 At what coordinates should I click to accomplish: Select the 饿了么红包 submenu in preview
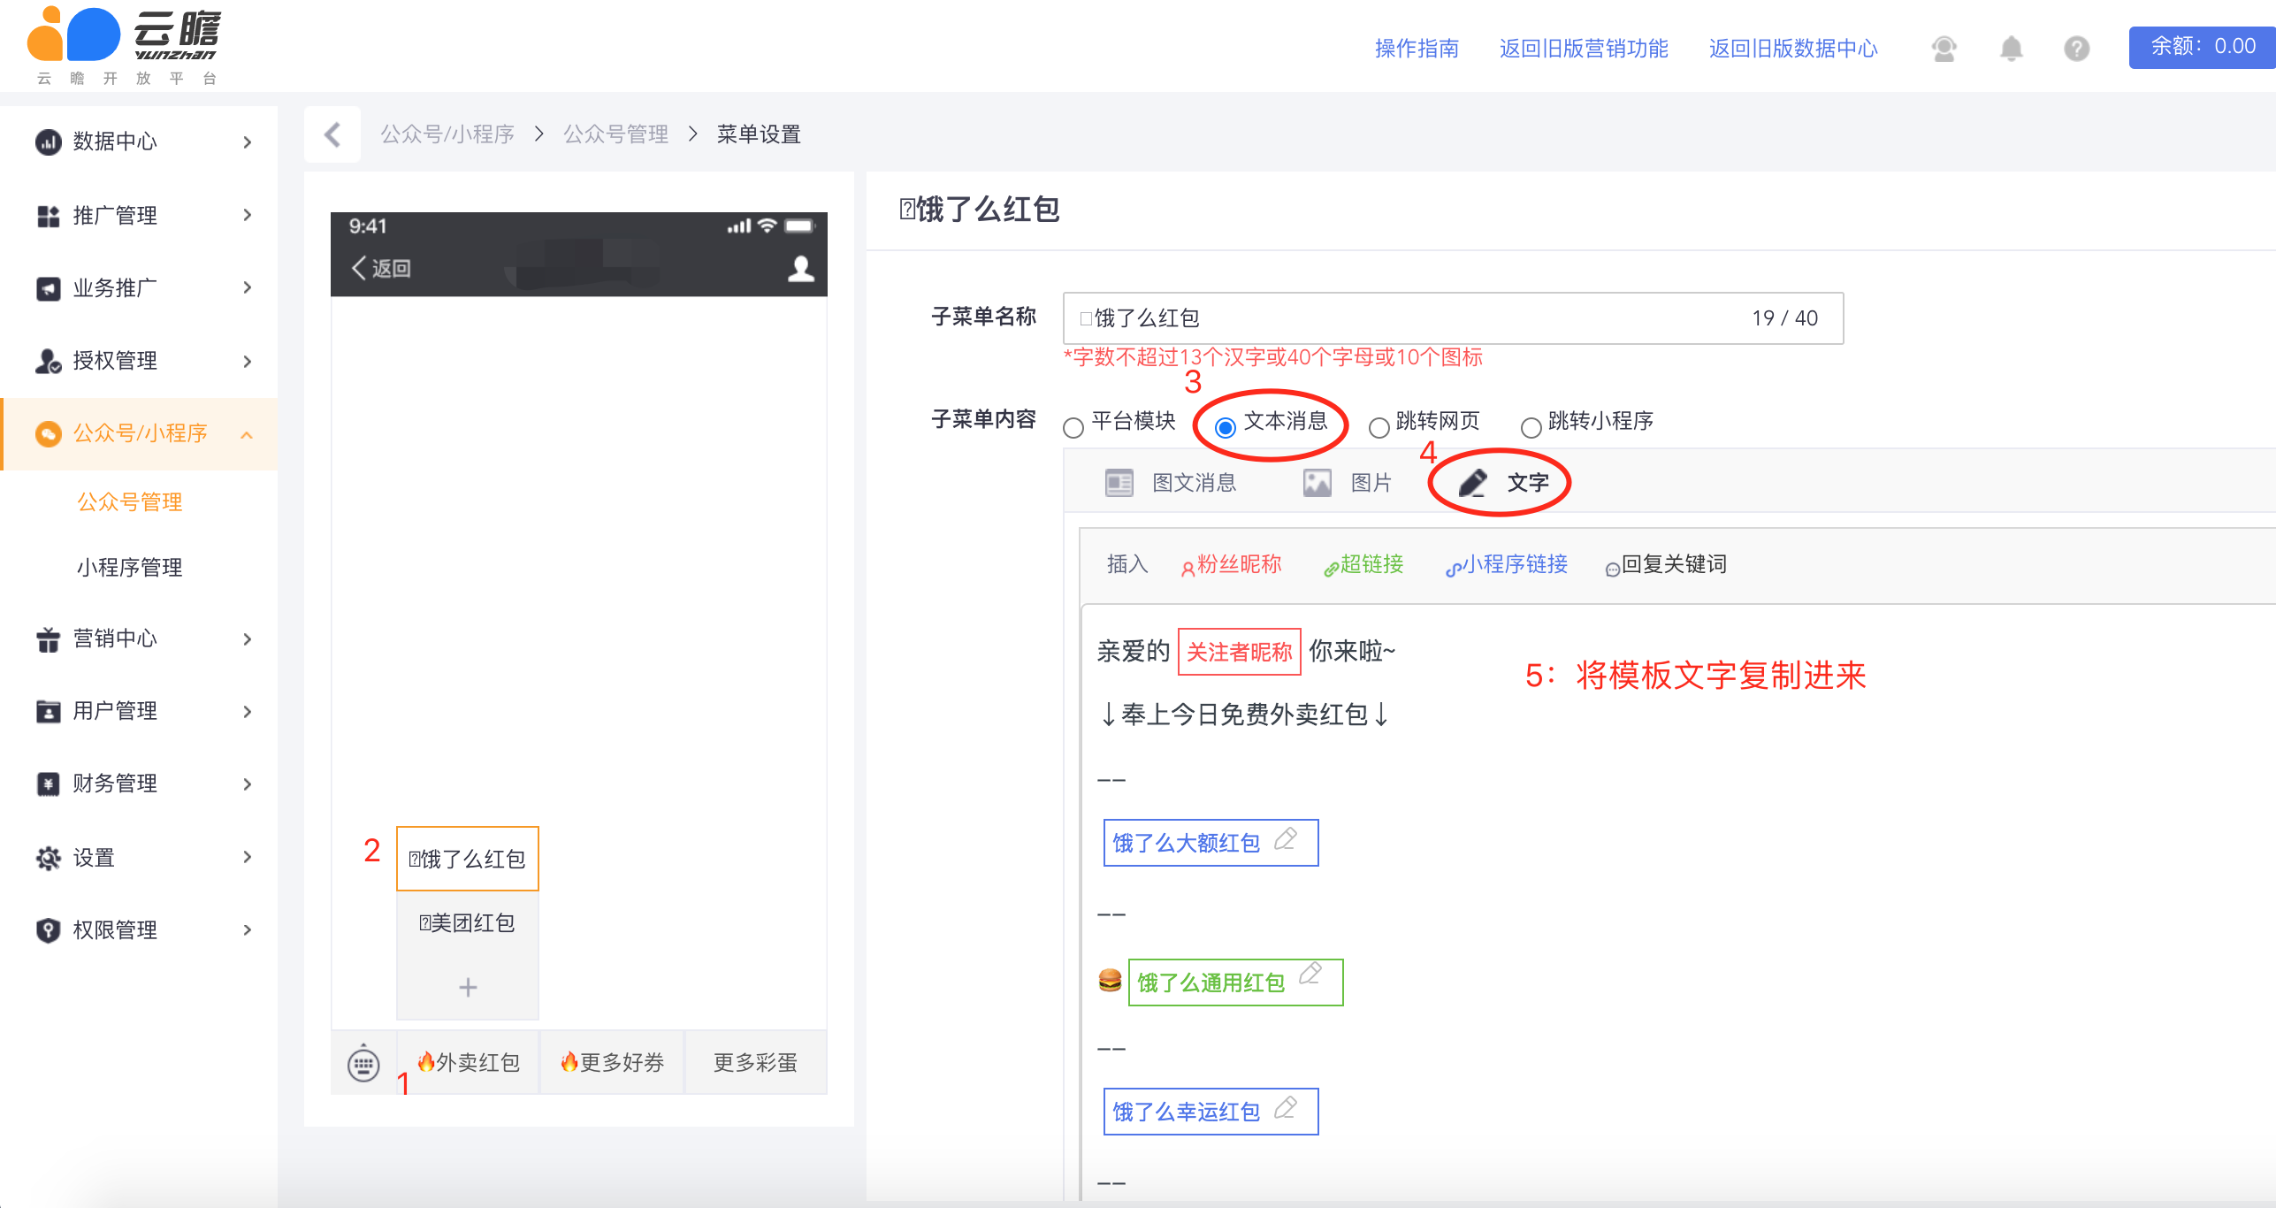(468, 859)
